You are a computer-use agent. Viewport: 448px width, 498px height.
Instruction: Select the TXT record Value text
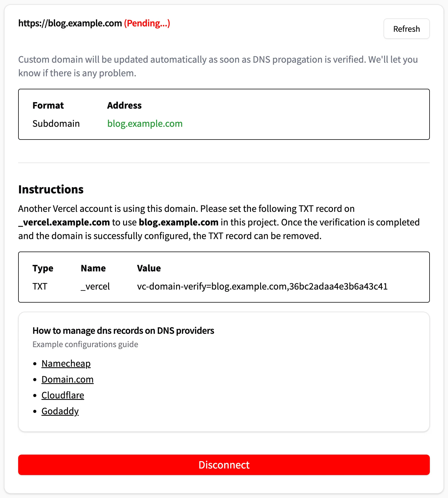click(x=262, y=286)
